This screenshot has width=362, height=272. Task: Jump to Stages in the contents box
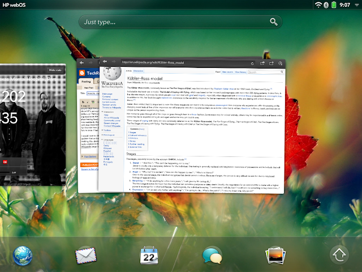click(132, 132)
